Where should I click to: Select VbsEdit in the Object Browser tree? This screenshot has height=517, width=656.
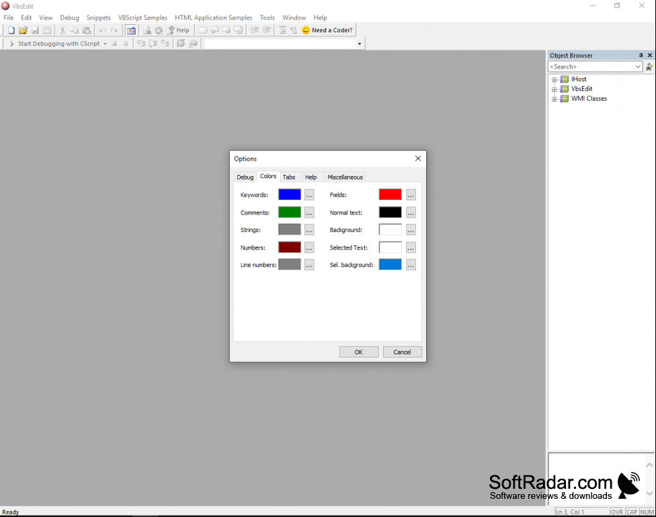tap(581, 89)
